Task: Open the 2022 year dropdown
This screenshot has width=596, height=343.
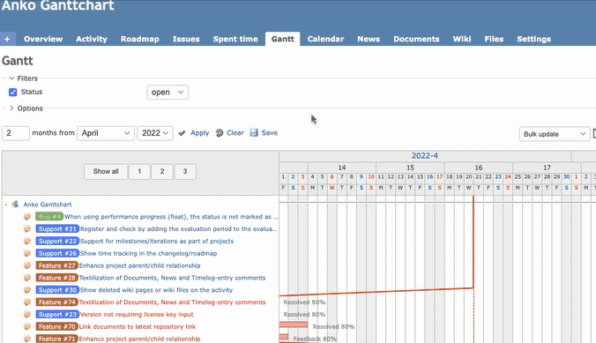Action: coord(155,133)
